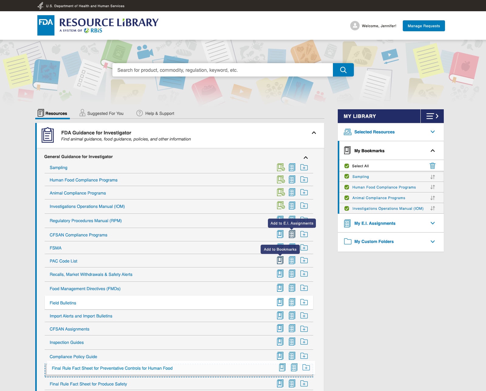
Task: Open the Inspection Guides link
Action: (67, 342)
